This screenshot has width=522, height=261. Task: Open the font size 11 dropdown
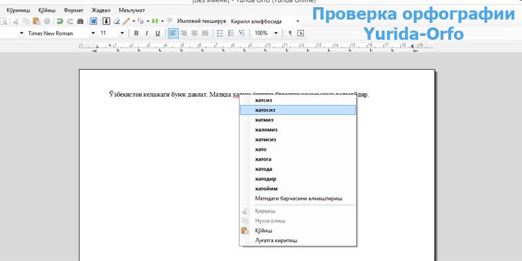pyautogui.click(x=122, y=33)
